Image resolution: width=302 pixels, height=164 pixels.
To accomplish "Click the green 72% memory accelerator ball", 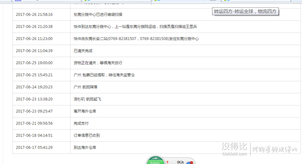I will click(x=155, y=161).
